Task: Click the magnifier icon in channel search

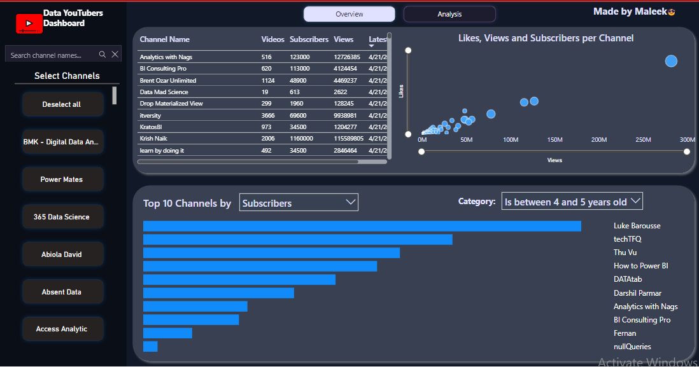Action: [102, 55]
